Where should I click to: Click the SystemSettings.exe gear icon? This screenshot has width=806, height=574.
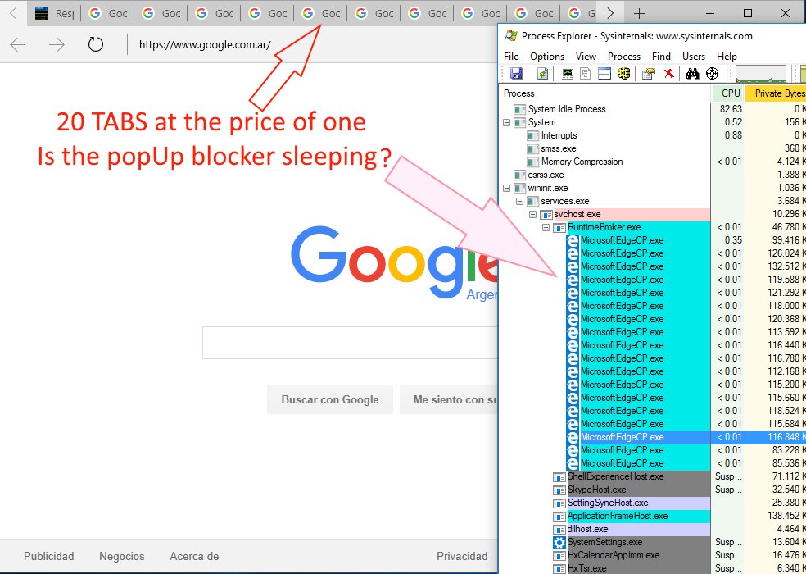click(559, 543)
